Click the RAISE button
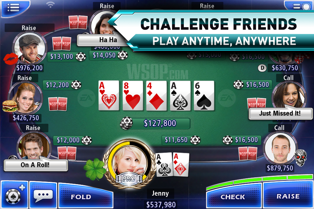Screen dimensions: 314x209 288,196
